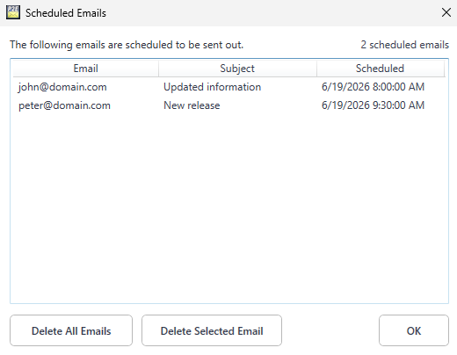The height and width of the screenshot is (355, 457).
Task: Click the 'Updated information' subject cell
Action: point(212,87)
